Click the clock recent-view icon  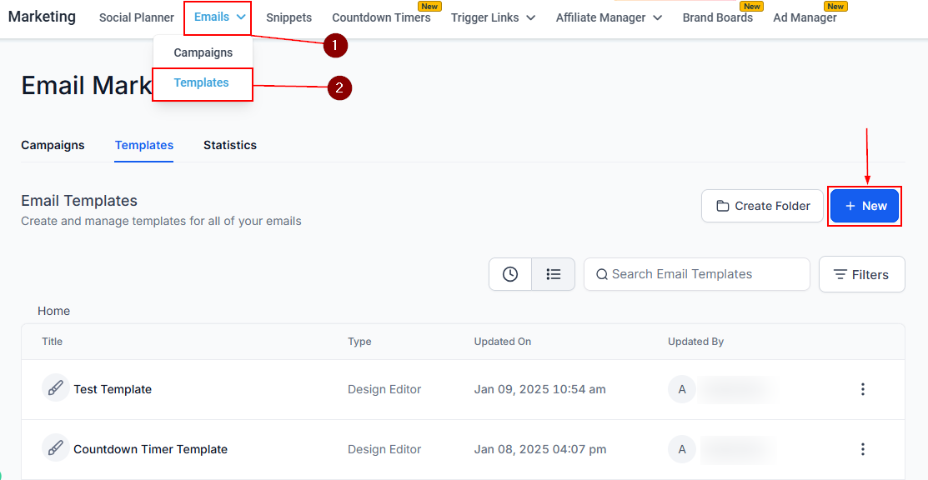coord(510,274)
